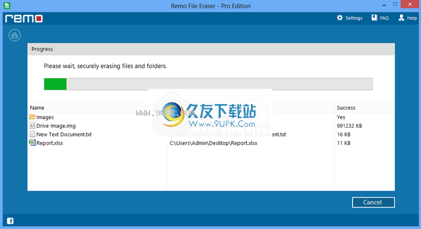Click the 991232 KB size value
The image size is (421, 229).
pyautogui.click(x=349, y=125)
